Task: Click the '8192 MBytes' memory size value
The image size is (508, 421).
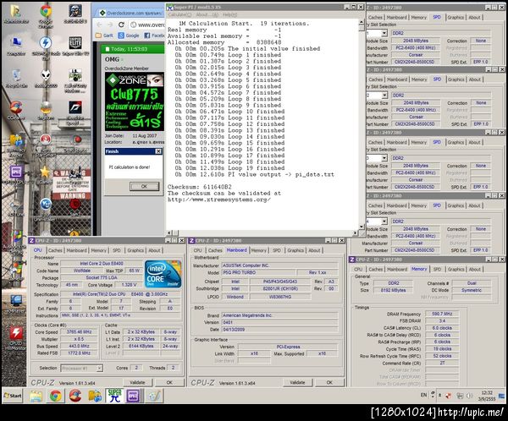Action: (x=393, y=290)
